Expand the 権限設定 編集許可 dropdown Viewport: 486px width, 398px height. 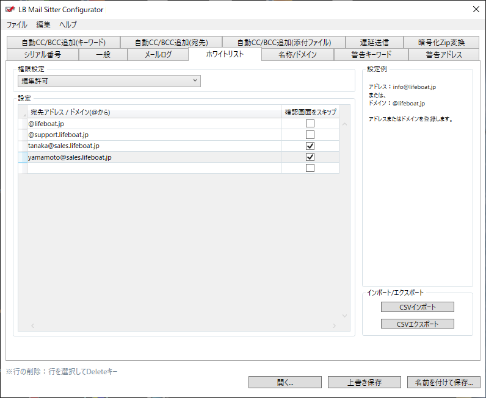[x=109, y=81]
